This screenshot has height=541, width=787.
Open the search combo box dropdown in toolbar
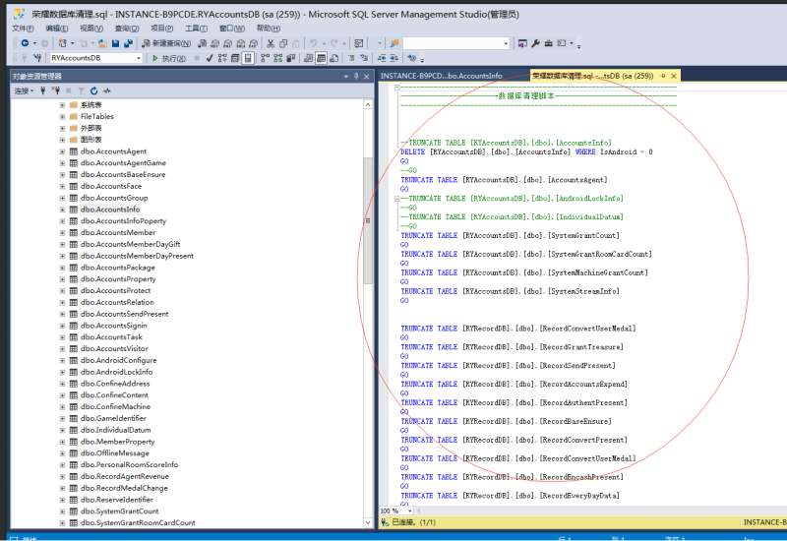click(x=506, y=43)
